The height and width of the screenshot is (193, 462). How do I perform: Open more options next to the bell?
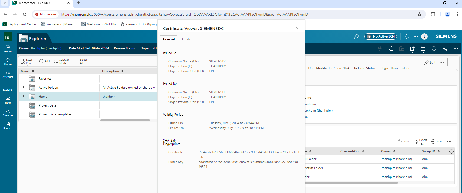click(x=416, y=36)
